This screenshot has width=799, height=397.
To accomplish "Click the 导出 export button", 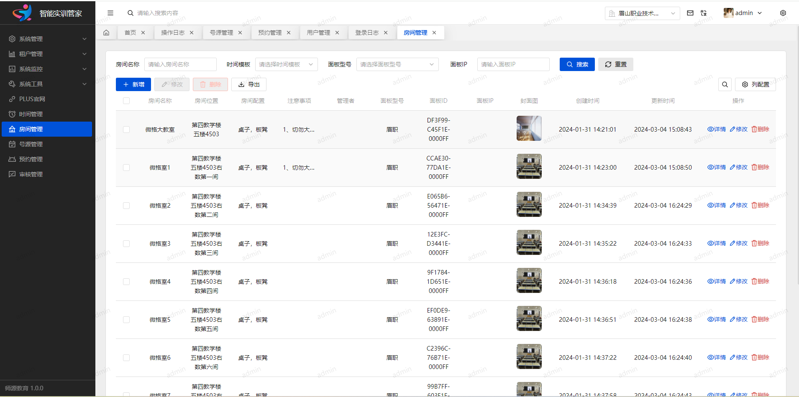I will 249,84.
